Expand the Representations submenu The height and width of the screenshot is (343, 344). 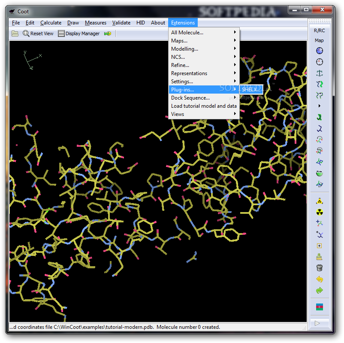[204, 73]
